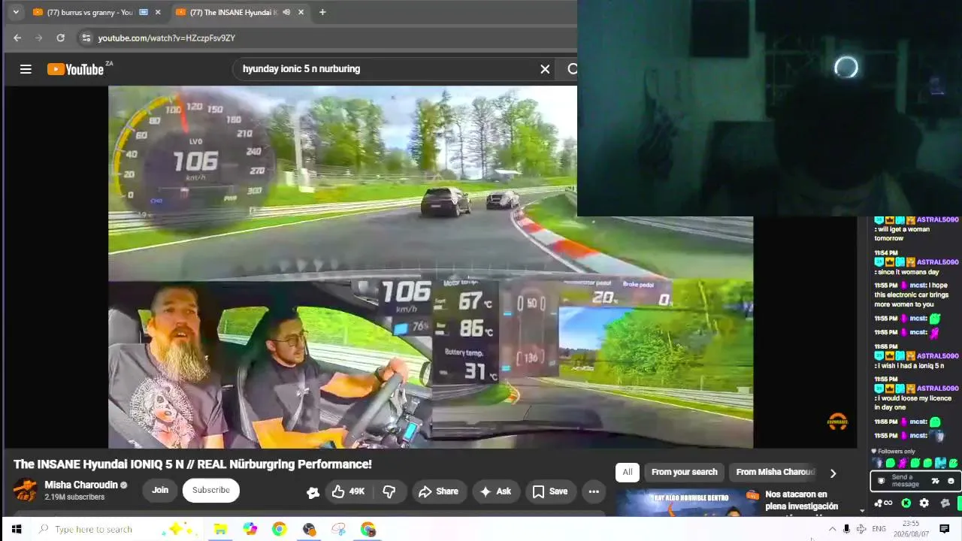The image size is (962, 541).
Task: Open microphone status in system tray
Action: pyautogui.click(x=846, y=529)
